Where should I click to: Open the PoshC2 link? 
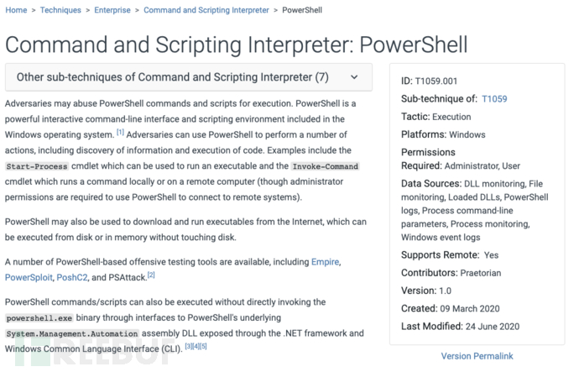72,277
